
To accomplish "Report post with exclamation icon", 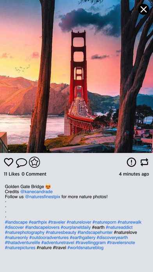I will (132, 162).
